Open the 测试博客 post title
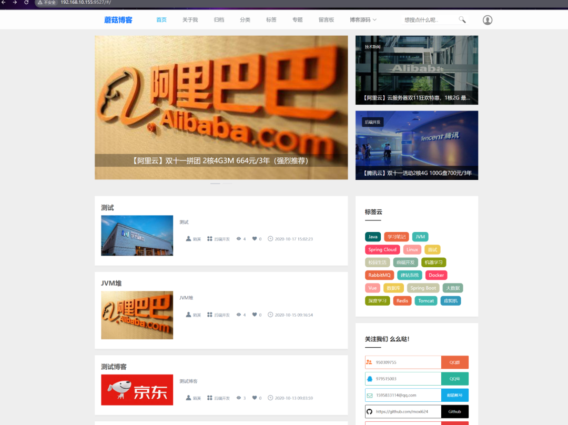The height and width of the screenshot is (425, 568). click(114, 367)
